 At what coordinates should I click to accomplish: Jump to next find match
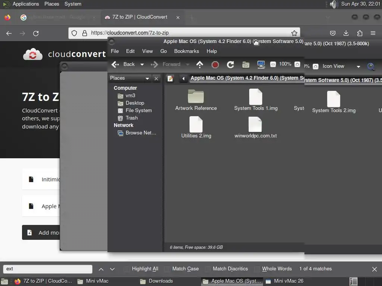(x=112, y=269)
